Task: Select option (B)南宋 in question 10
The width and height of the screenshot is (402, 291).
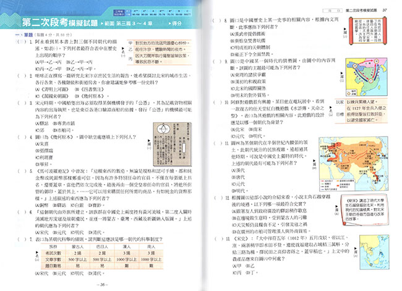Action: click(x=255, y=129)
